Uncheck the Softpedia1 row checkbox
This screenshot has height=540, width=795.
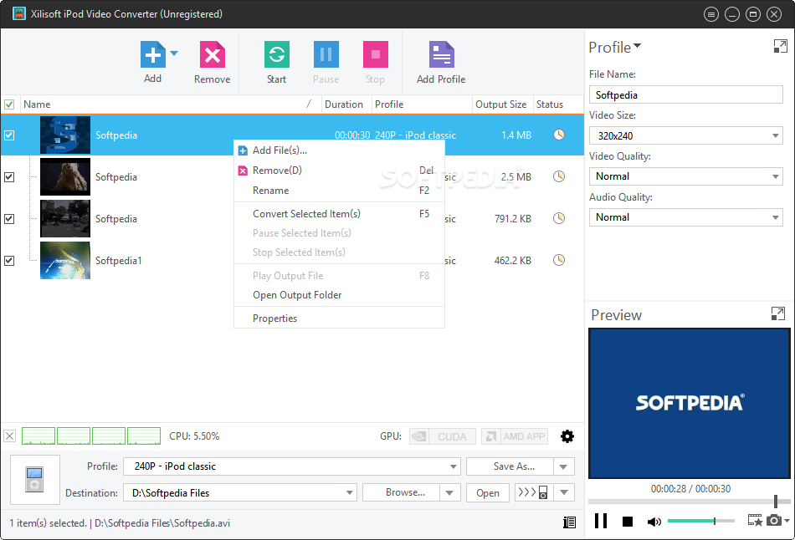pyautogui.click(x=9, y=260)
